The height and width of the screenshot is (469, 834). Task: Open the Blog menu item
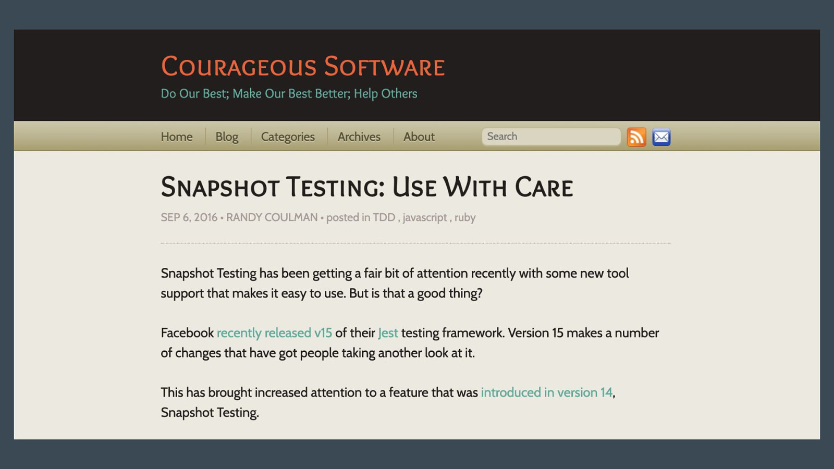pos(227,137)
